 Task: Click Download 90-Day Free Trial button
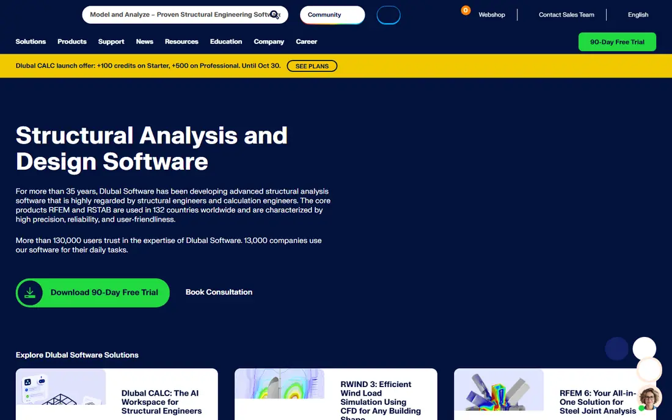(93, 292)
